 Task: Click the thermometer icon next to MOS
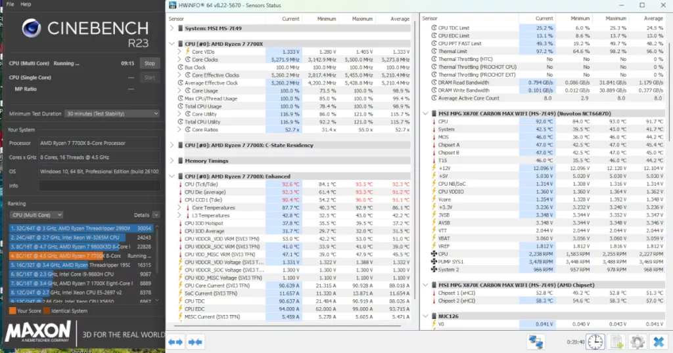coord(434,137)
